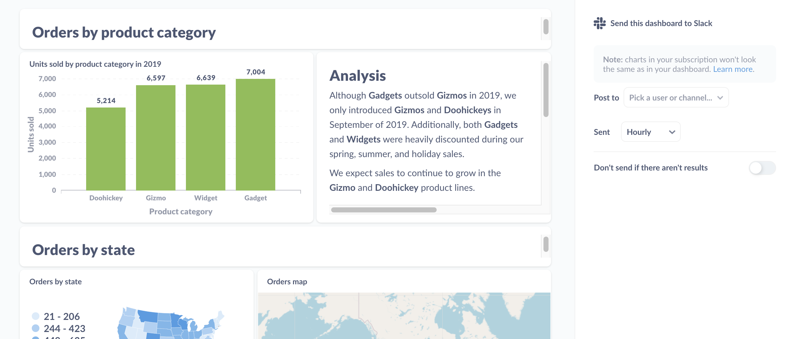Click the small Orders by state card title

click(55, 282)
